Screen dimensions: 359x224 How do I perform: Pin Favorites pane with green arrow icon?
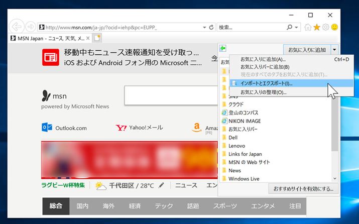coord(223,48)
